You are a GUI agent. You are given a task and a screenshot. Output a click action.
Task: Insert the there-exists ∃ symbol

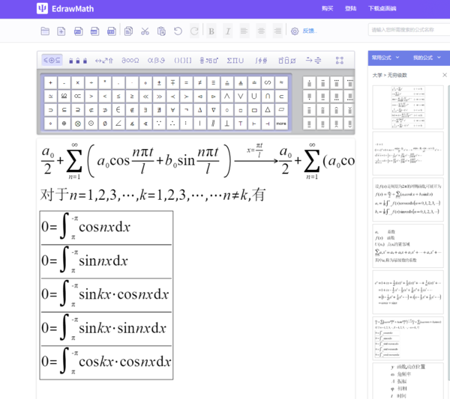point(145,110)
